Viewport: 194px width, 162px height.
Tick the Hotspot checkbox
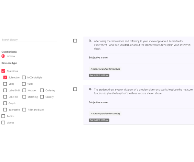pos(24,90)
